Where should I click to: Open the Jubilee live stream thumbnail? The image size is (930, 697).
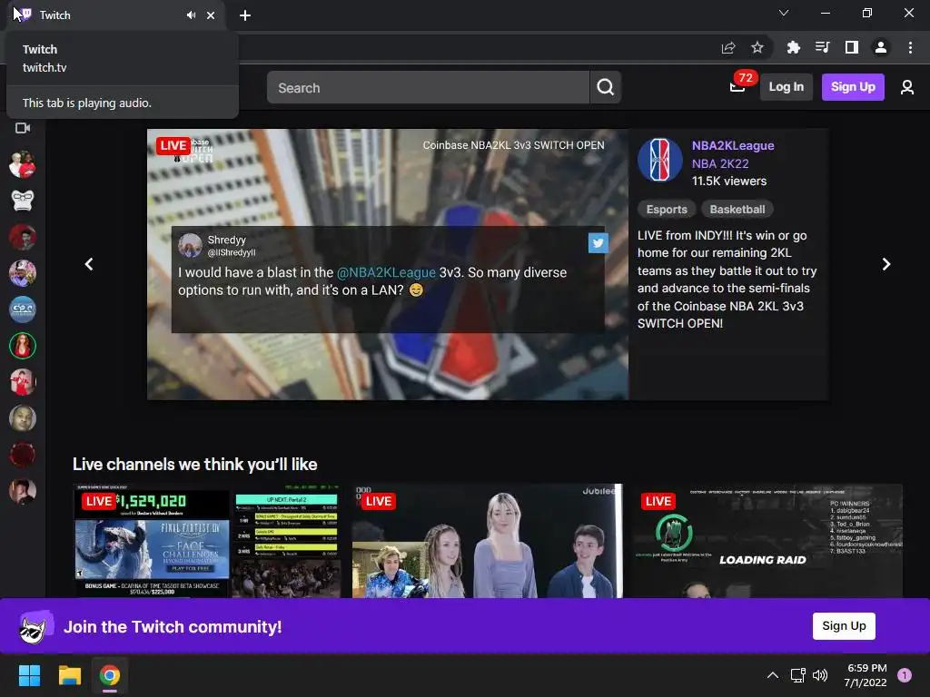487,541
